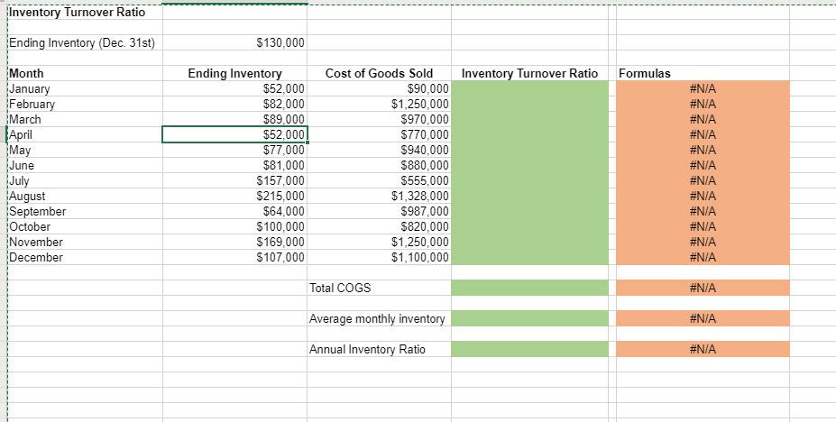Screen dimensions: 836x422
Task: Click #N/A beside Annual Inventory Ratio
Action: click(x=703, y=350)
